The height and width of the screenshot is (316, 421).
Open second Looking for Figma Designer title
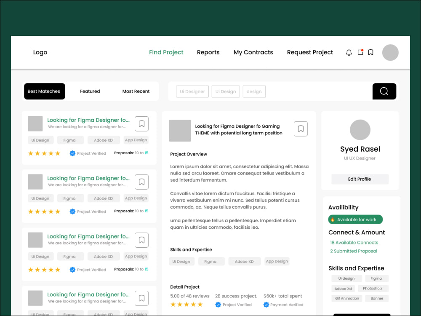pos(88,178)
